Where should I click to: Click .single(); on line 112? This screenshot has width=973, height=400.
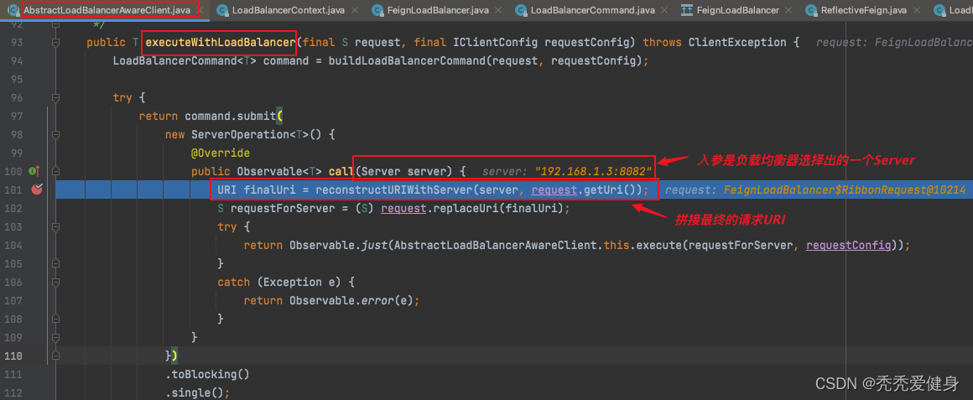(197, 392)
